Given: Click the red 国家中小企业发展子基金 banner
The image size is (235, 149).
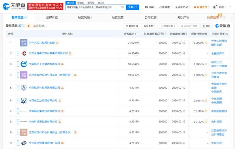Looking at the screenshot, I should (x=45, y=6).
